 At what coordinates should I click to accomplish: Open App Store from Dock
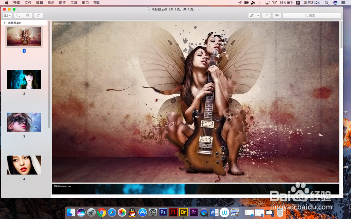(143, 212)
